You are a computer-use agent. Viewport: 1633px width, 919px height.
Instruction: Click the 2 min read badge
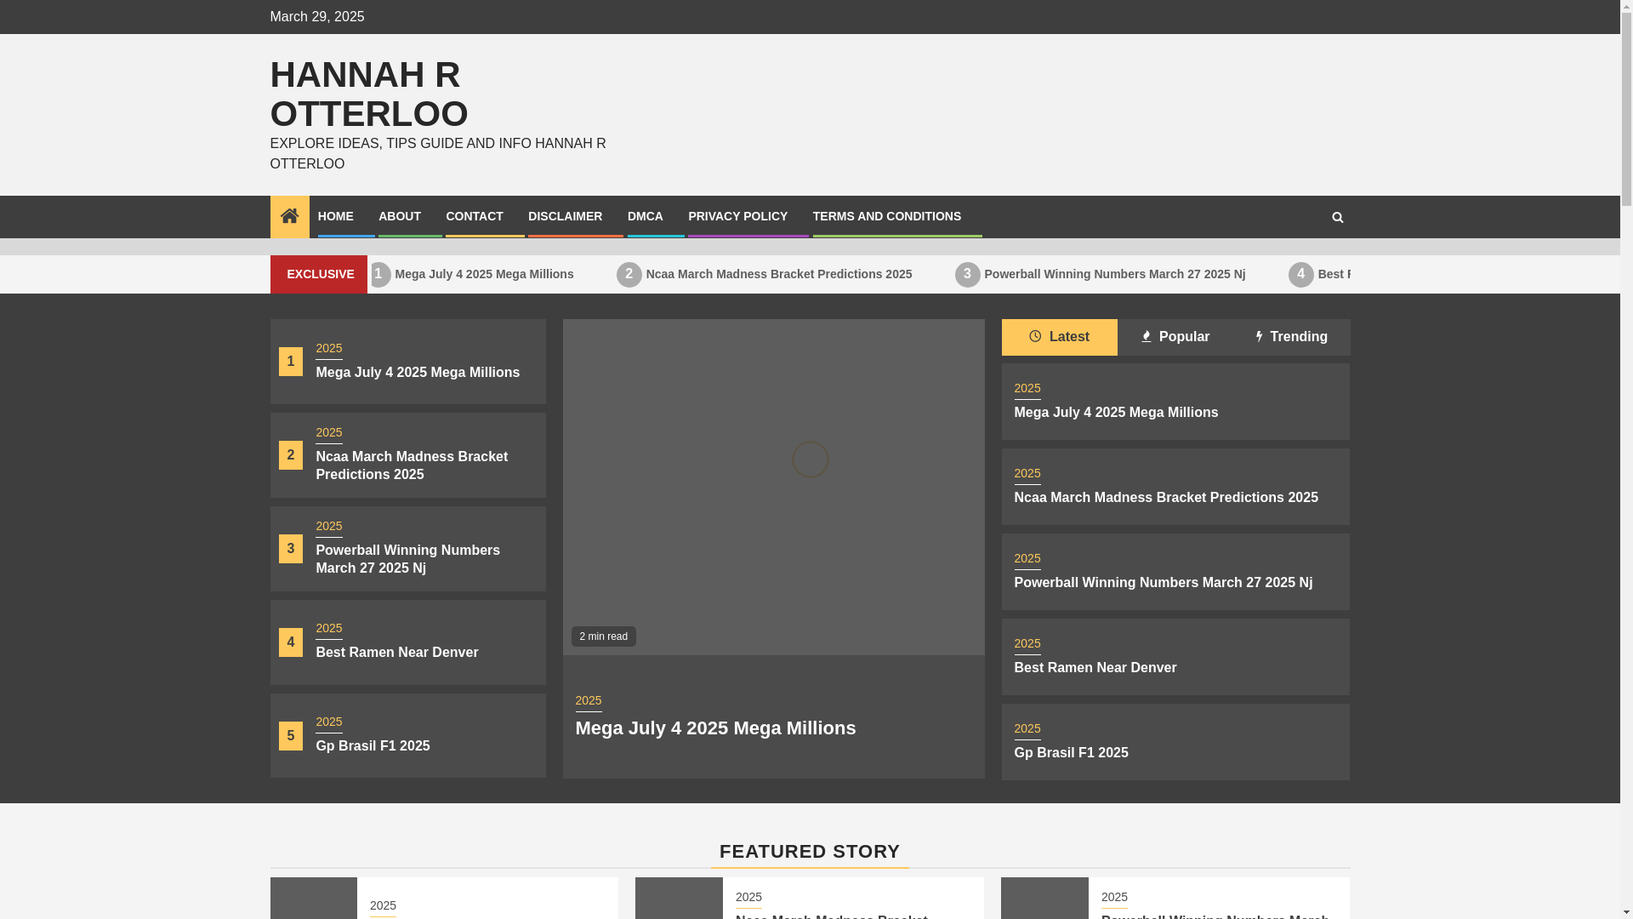[x=604, y=636]
